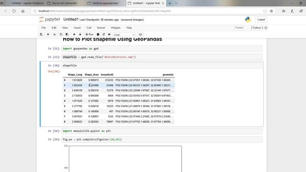The width and height of the screenshot is (306, 172).
Task: Add notes with the pen icon
Action: tap(292, 11)
